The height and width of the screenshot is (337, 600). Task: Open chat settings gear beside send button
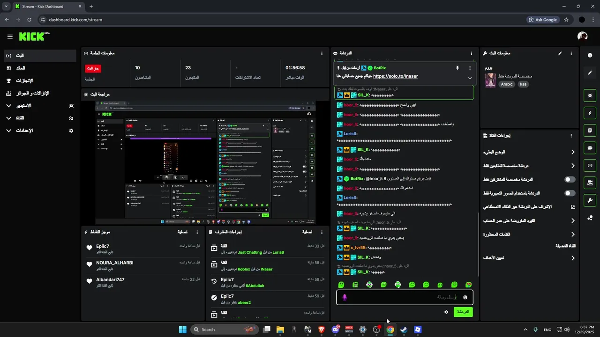pyautogui.click(x=446, y=312)
